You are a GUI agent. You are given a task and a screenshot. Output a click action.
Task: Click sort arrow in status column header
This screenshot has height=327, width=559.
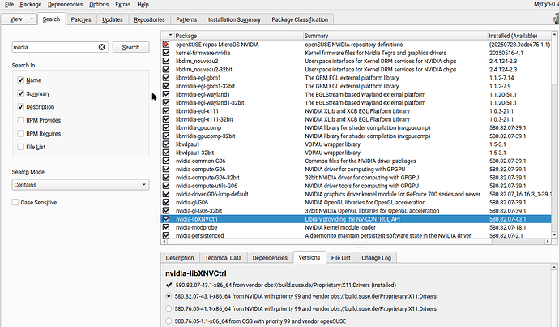(166, 36)
